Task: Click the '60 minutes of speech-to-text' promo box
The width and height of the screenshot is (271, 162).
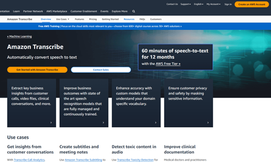Action: (175, 57)
